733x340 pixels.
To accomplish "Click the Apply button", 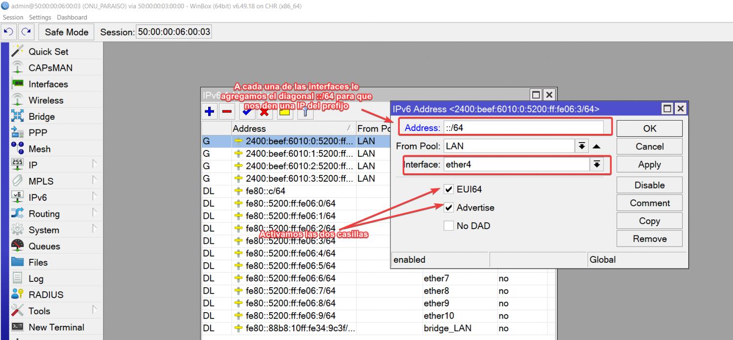I will 649,165.
